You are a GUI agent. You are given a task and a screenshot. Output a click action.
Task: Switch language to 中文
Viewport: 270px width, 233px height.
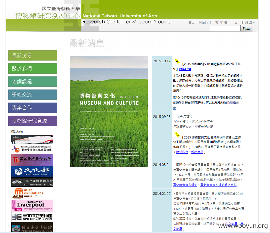pos(235,23)
